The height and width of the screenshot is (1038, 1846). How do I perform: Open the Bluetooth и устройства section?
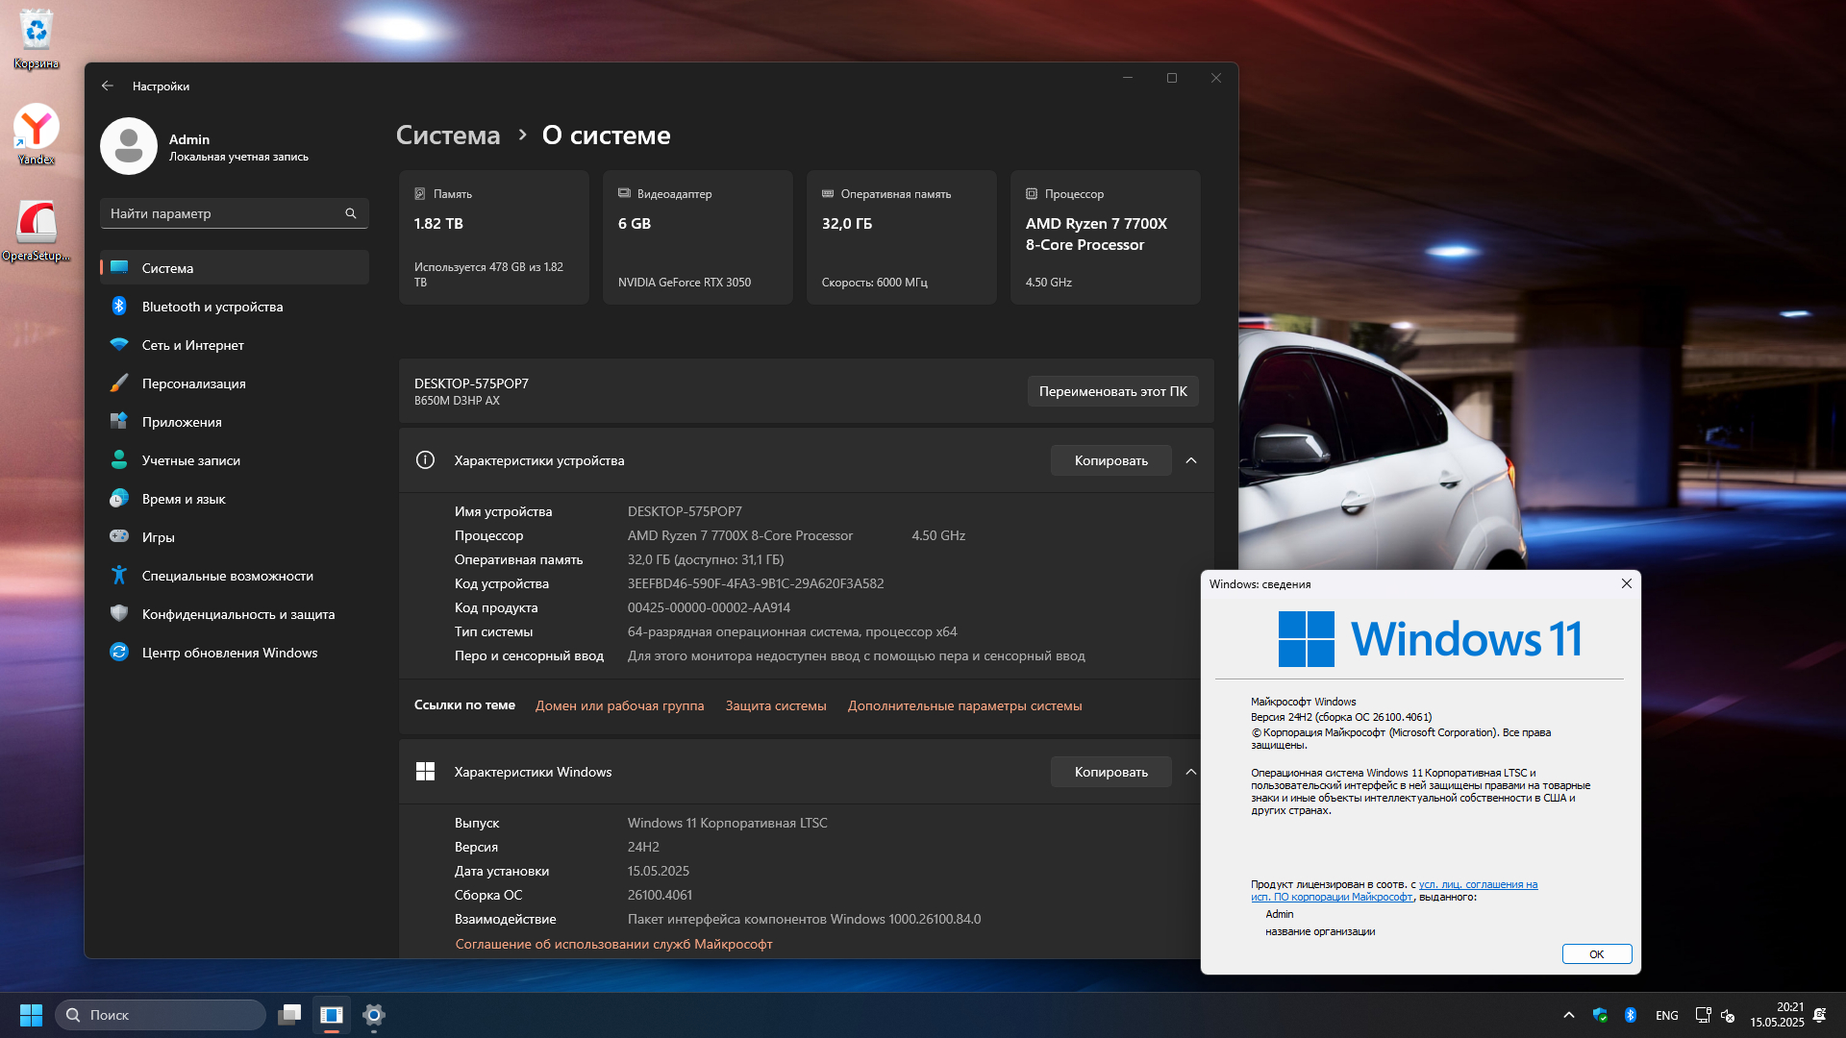tap(235, 307)
